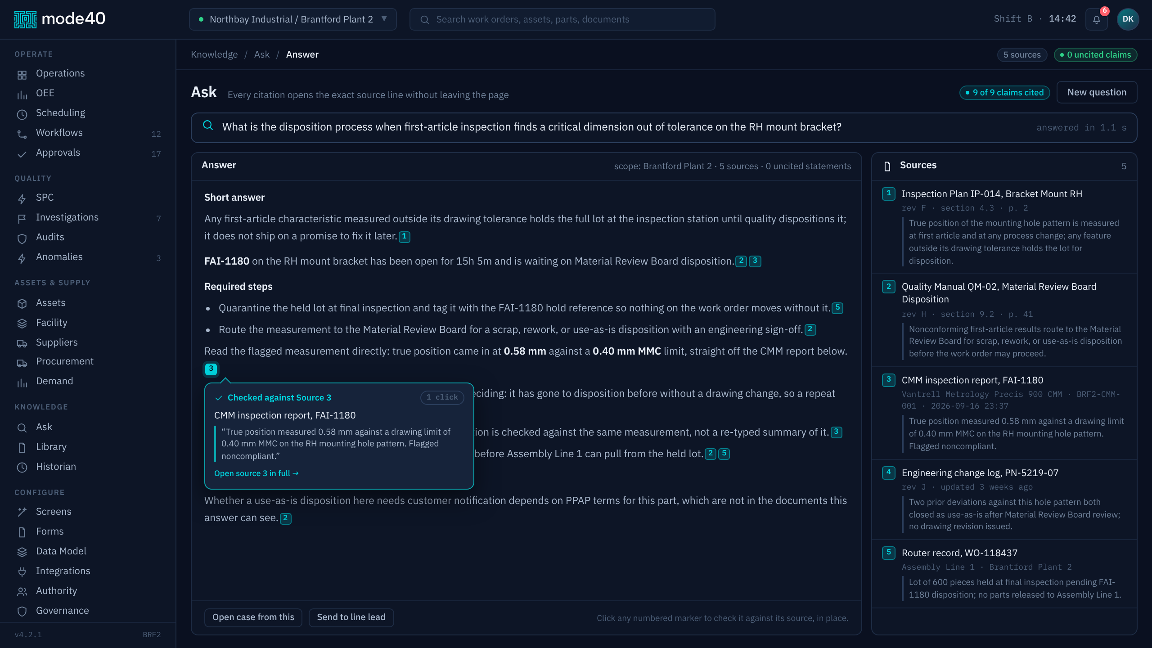Click the Workflows branch icon
Screen dimensions: 1152x648
click(22, 134)
